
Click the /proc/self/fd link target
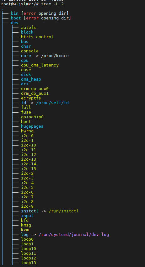[x=52, y=103]
